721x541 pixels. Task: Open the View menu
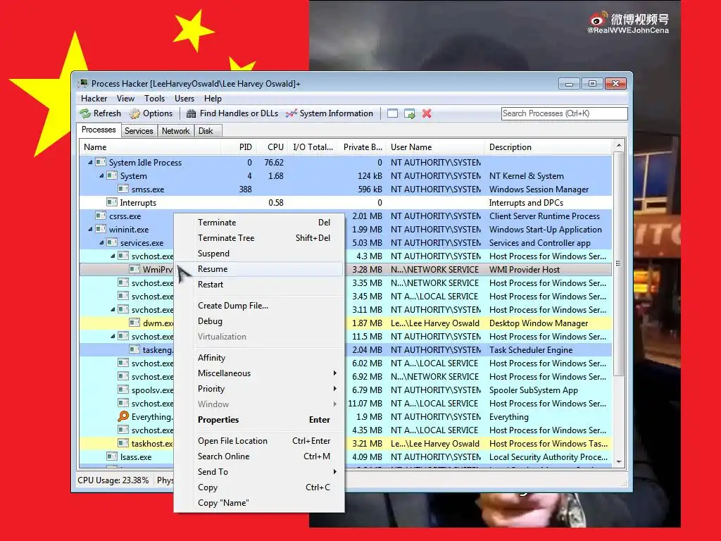tap(125, 99)
